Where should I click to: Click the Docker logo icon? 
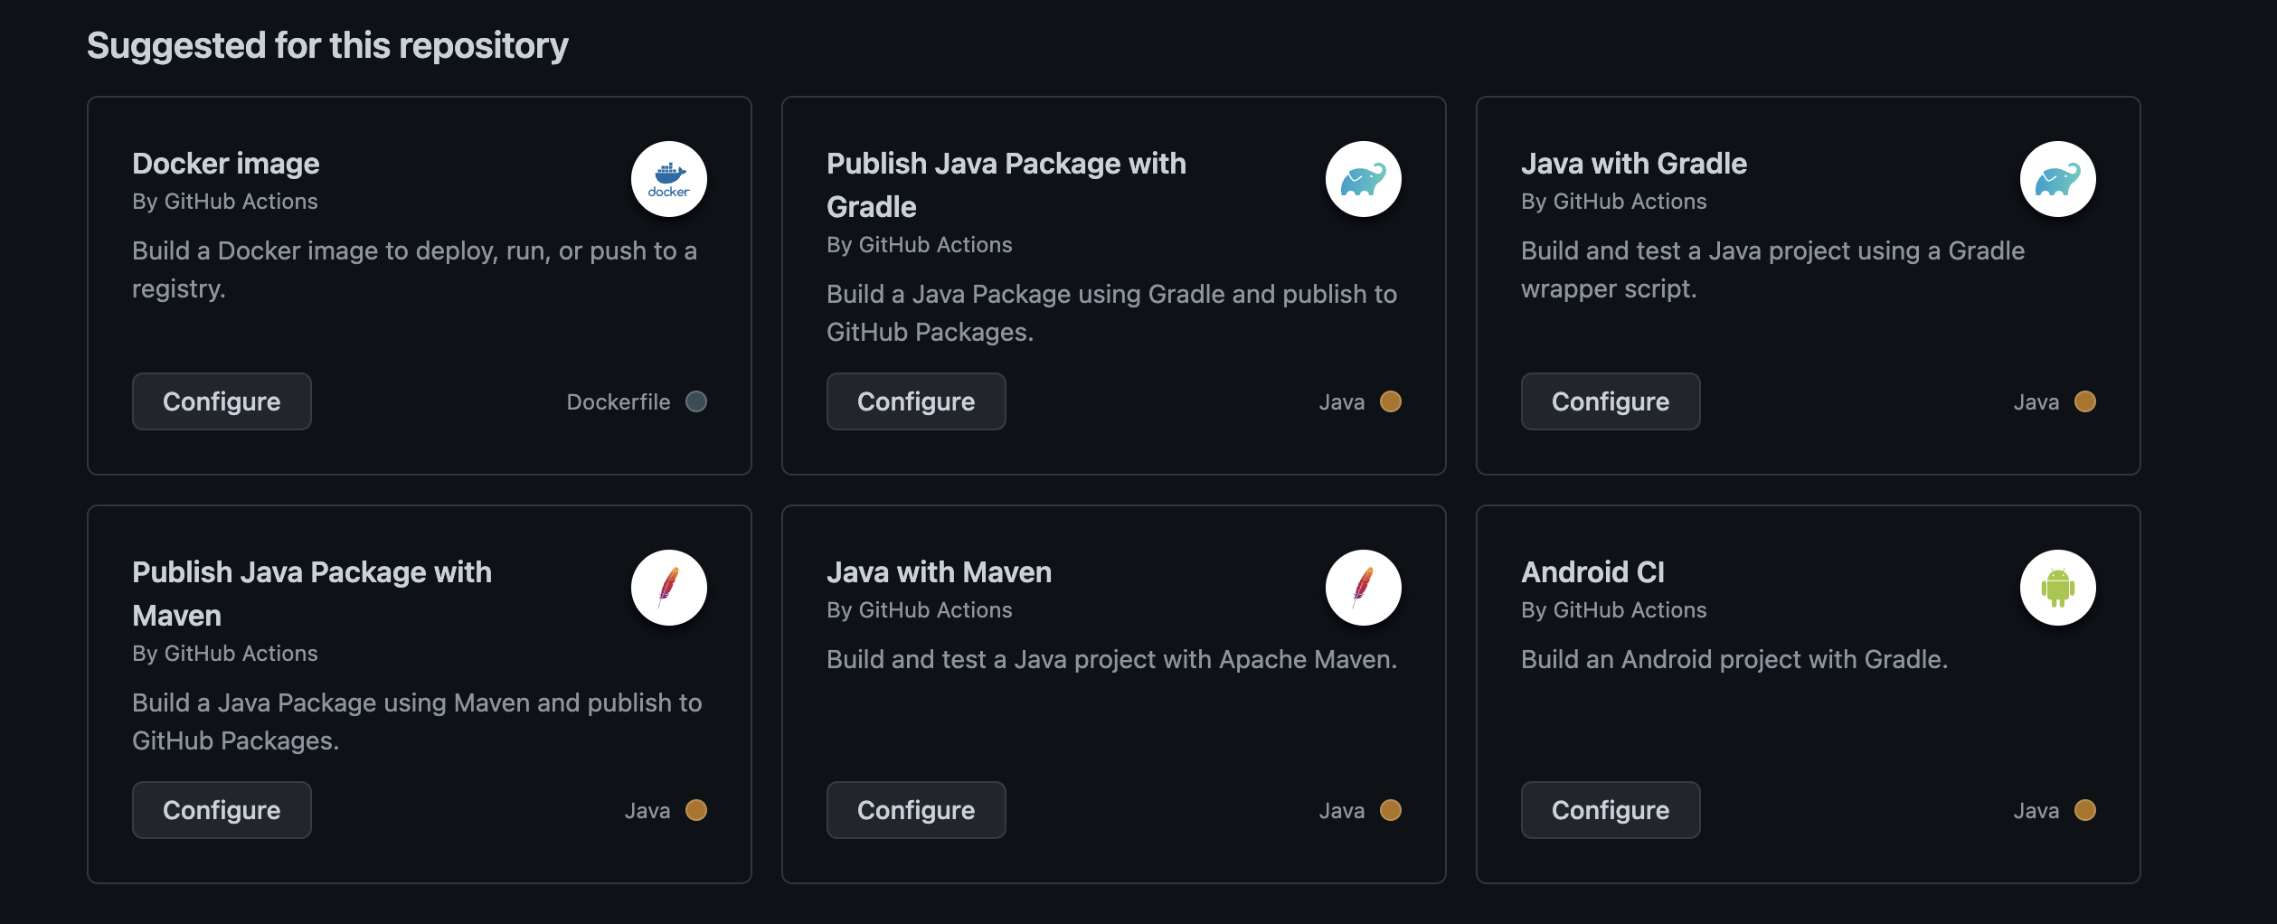click(669, 179)
